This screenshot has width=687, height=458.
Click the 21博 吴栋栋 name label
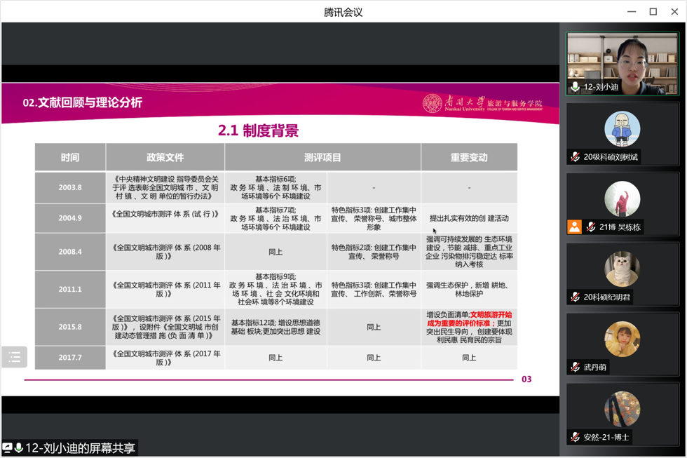(x=620, y=227)
